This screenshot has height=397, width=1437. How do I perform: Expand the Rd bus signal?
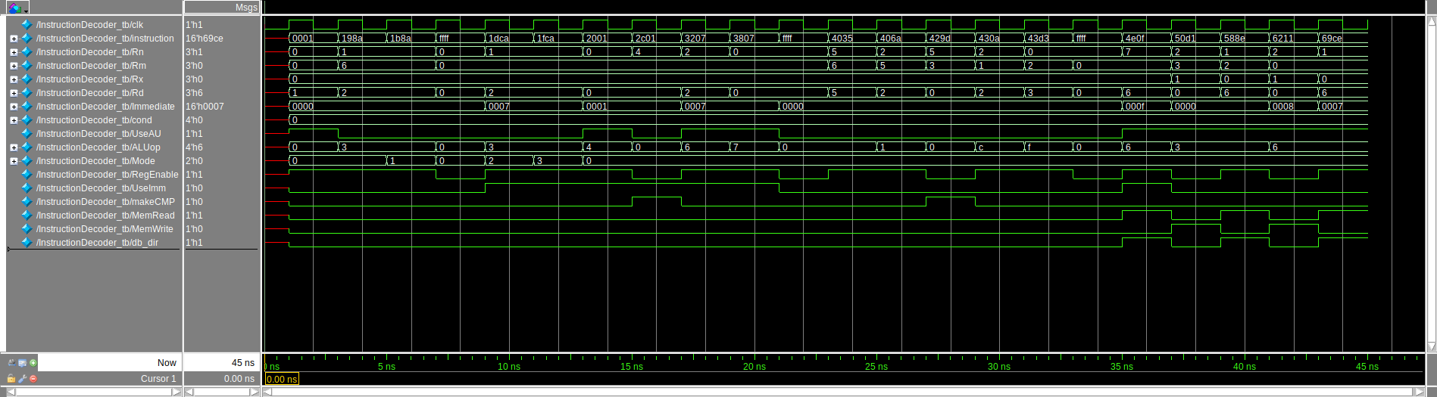(x=14, y=93)
